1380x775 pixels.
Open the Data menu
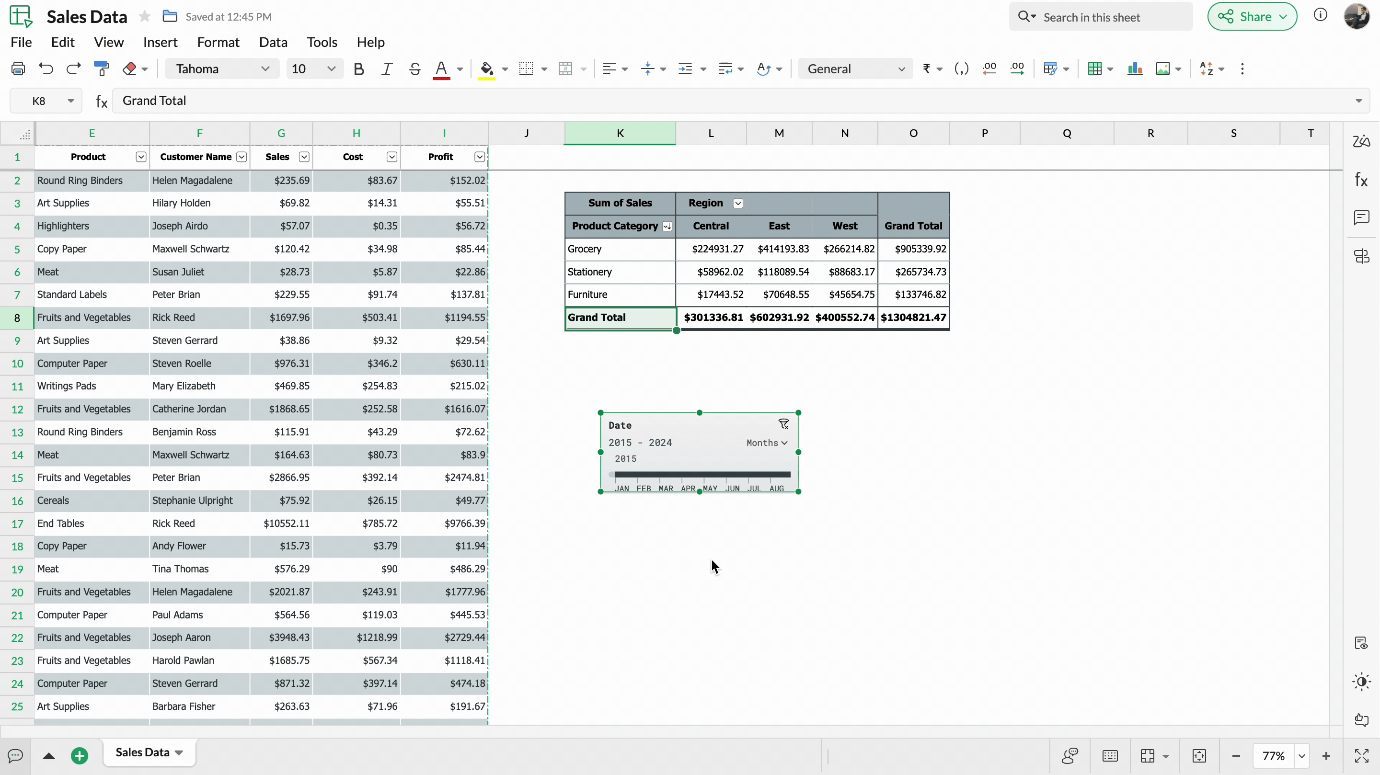(273, 42)
